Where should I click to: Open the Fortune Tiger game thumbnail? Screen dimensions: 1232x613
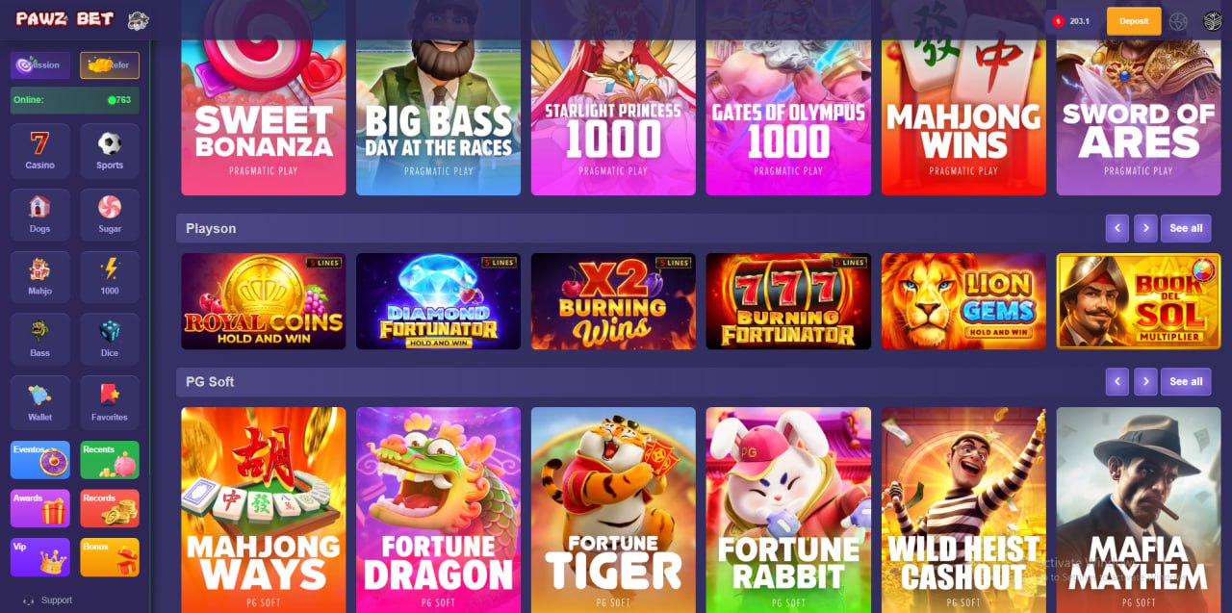tap(613, 510)
